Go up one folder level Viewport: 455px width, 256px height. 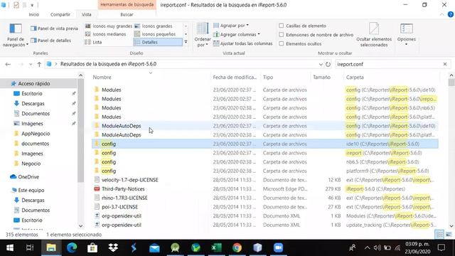tap(39, 64)
